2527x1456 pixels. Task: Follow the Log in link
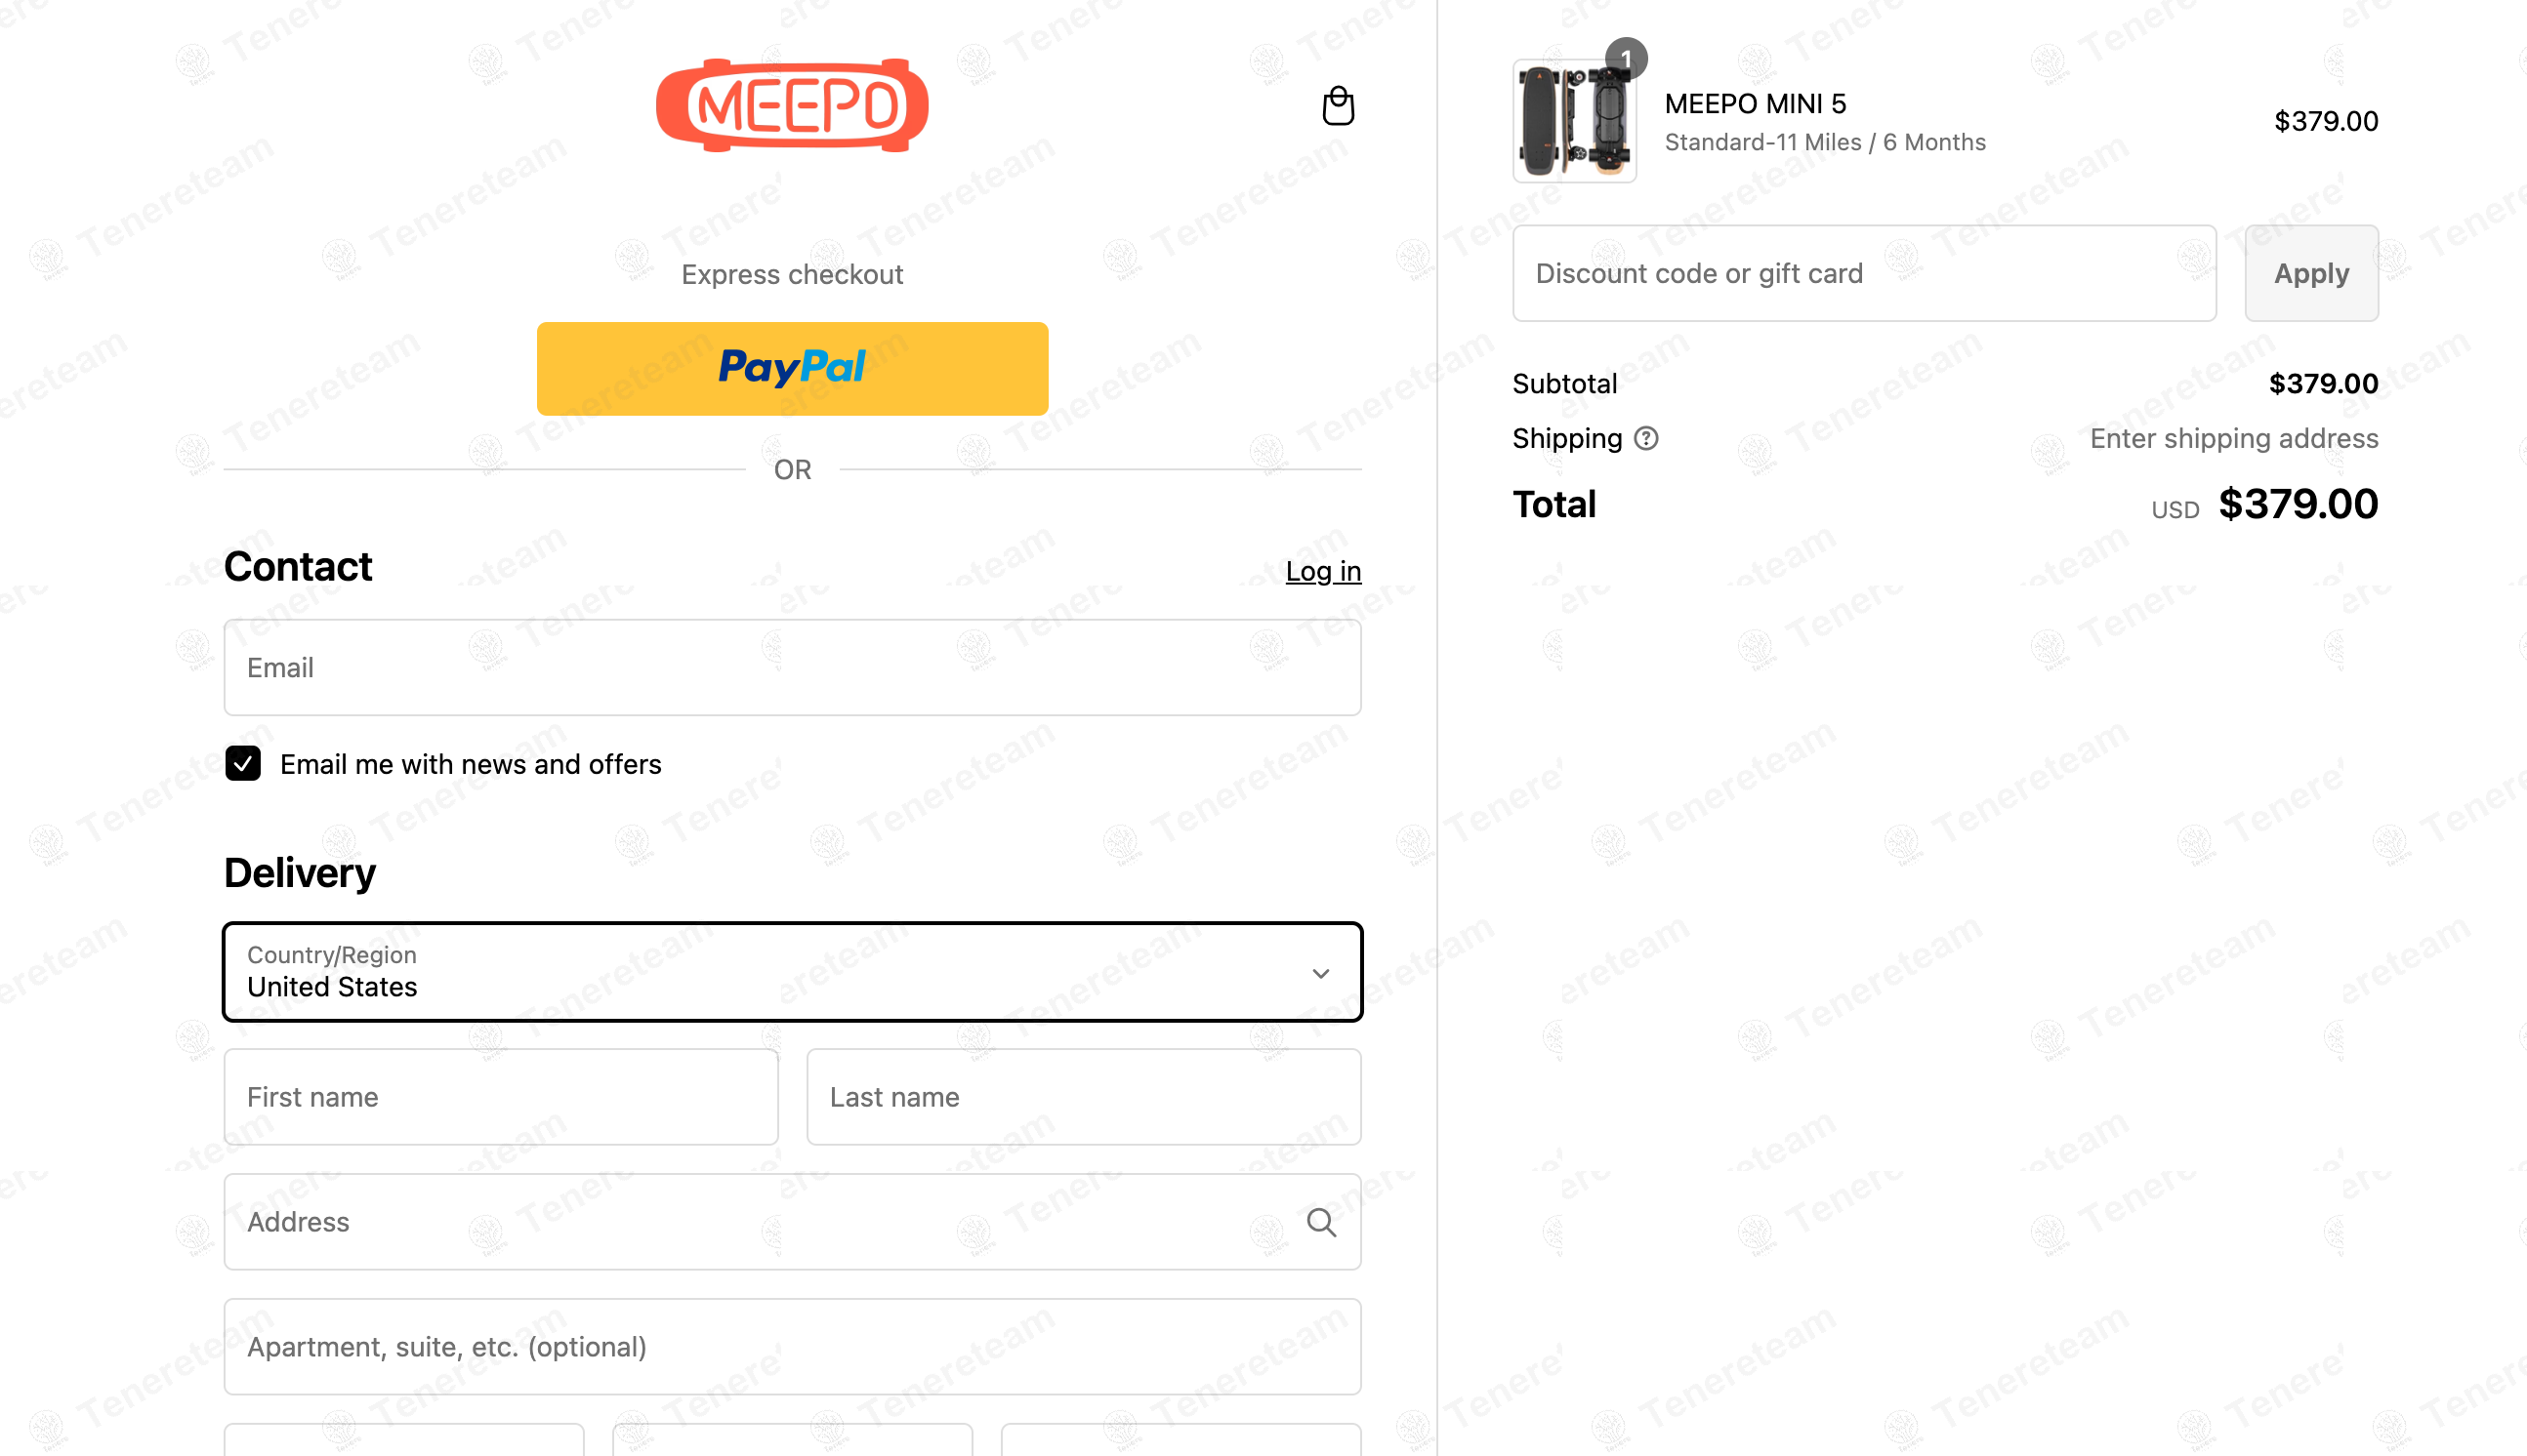(1322, 571)
